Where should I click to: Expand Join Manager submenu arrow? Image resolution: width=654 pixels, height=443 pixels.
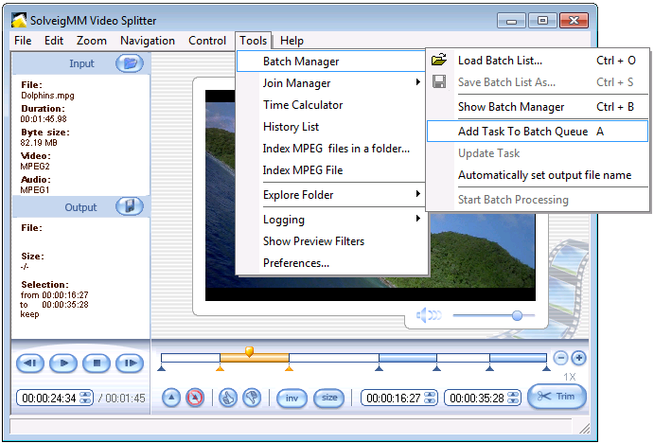tap(417, 82)
